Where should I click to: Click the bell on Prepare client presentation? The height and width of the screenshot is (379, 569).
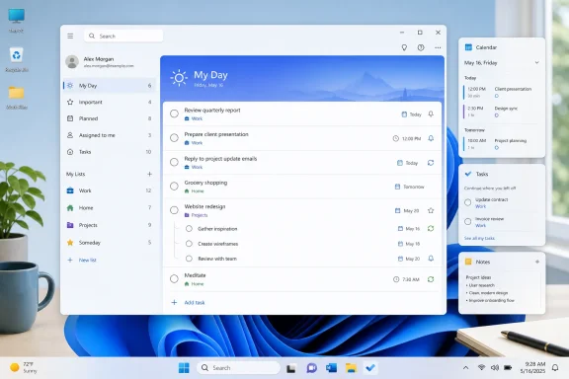(x=431, y=138)
